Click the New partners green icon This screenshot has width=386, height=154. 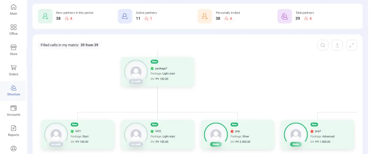(x=45, y=16)
